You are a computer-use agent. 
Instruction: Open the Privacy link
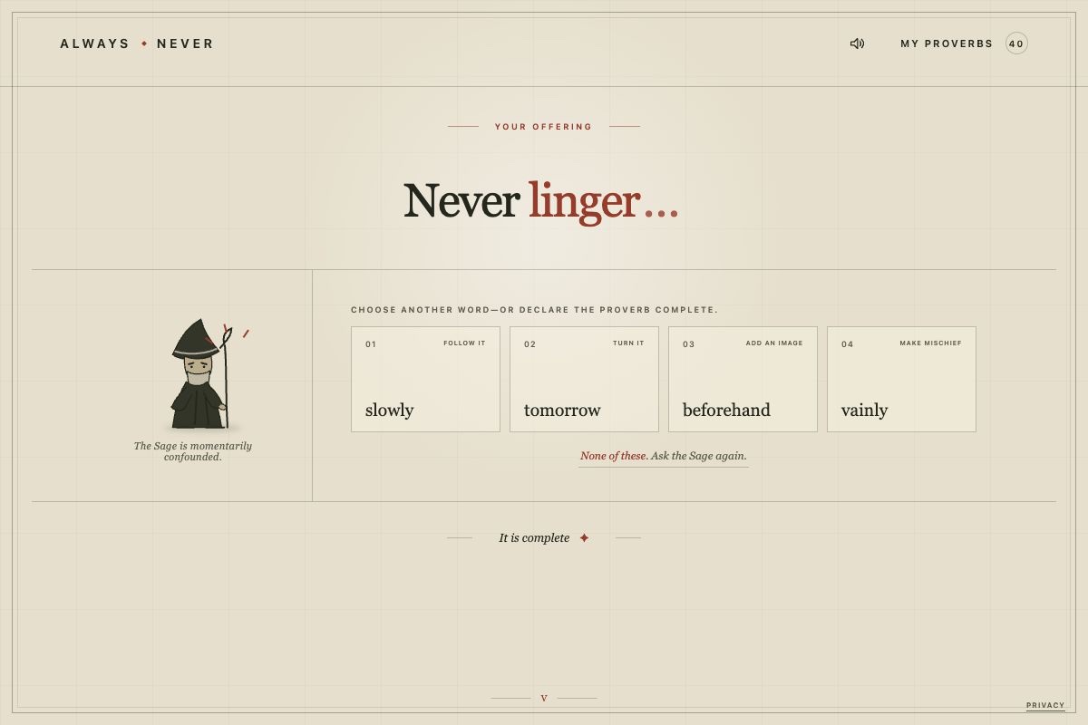click(1045, 705)
